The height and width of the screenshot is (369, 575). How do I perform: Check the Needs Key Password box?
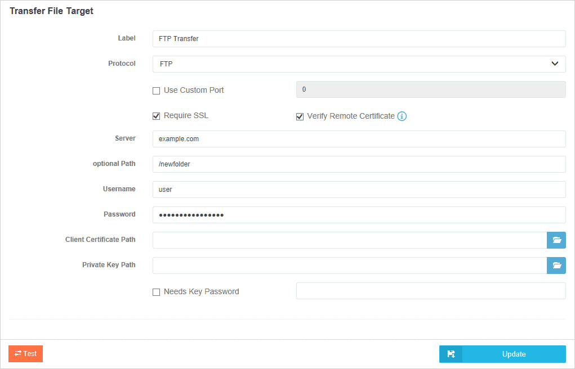156,291
